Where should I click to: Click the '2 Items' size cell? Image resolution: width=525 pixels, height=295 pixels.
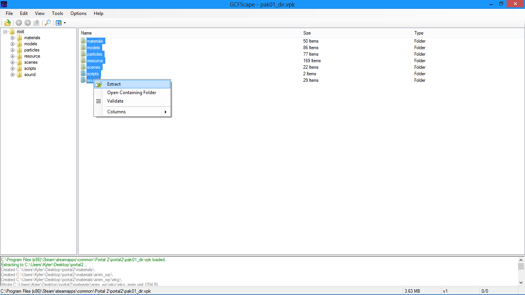(x=310, y=74)
